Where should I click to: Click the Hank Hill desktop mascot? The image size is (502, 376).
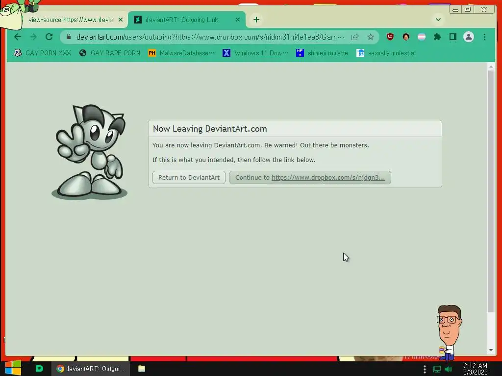point(449,332)
